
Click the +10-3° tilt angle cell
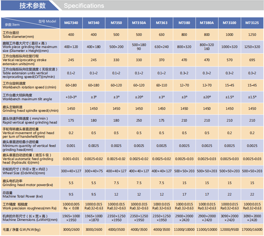point(71,97)
